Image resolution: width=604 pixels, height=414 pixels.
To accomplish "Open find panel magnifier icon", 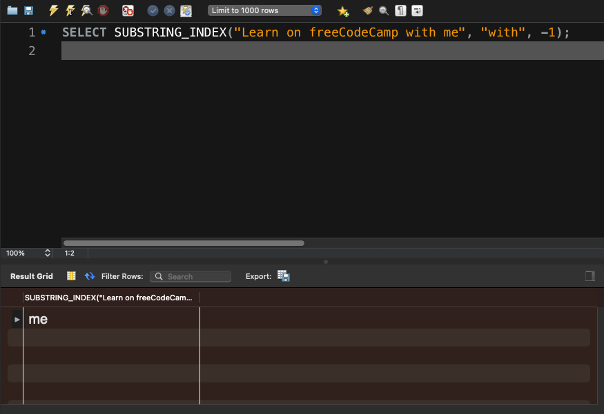I will (384, 11).
